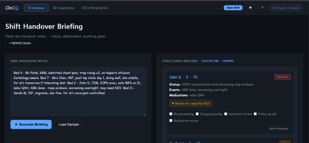Viewport: 309px width, 143px height.
Task: Grab the textarea resize handle
Action: coord(145,115)
